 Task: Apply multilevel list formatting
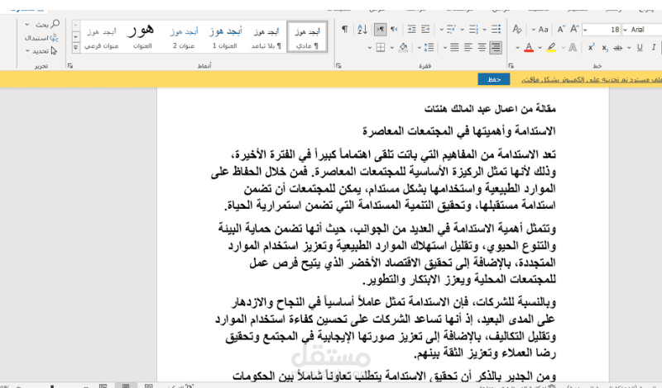[x=451, y=29]
